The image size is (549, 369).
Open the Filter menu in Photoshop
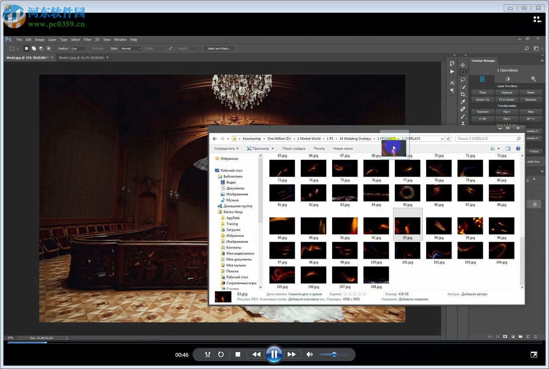point(87,40)
